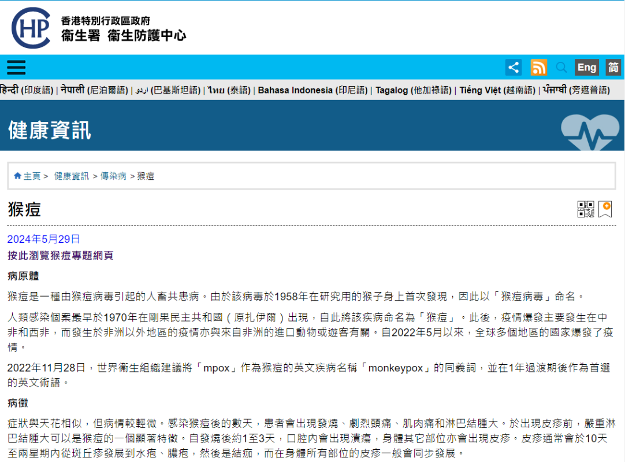This screenshot has width=625, height=462.
Task: Open 按此瀏覽猴痘專題網頁 link
Action: pos(61,256)
